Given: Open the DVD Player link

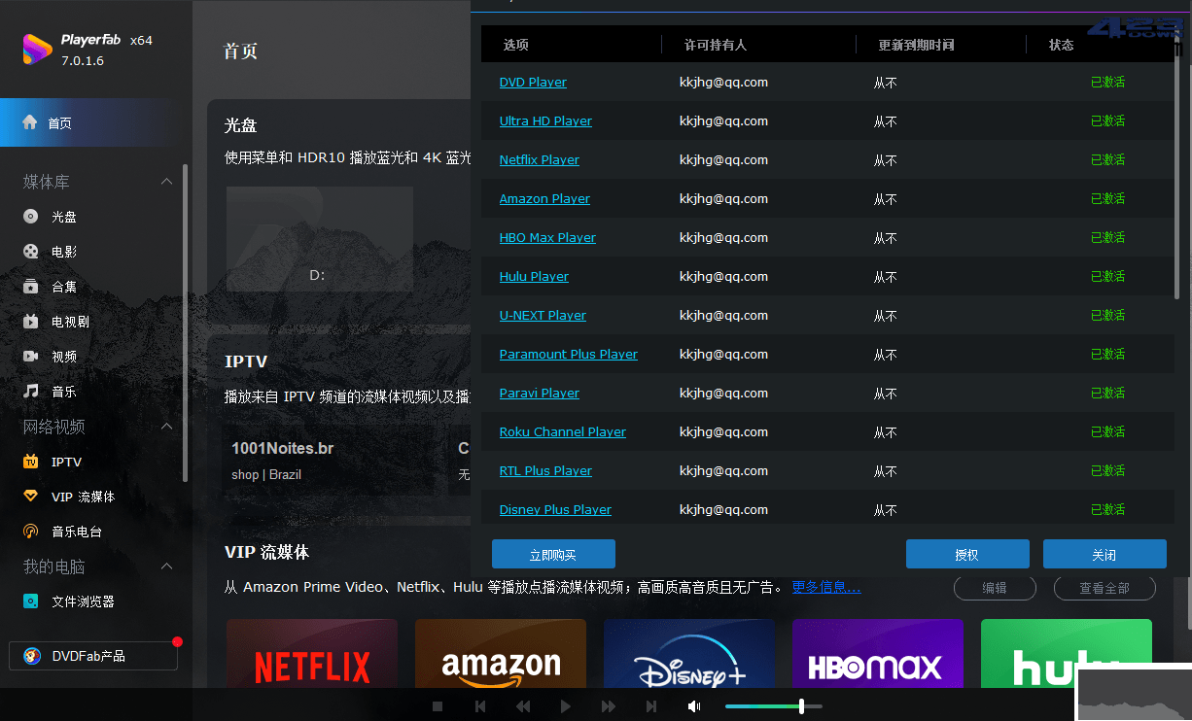Looking at the screenshot, I should coord(533,83).
